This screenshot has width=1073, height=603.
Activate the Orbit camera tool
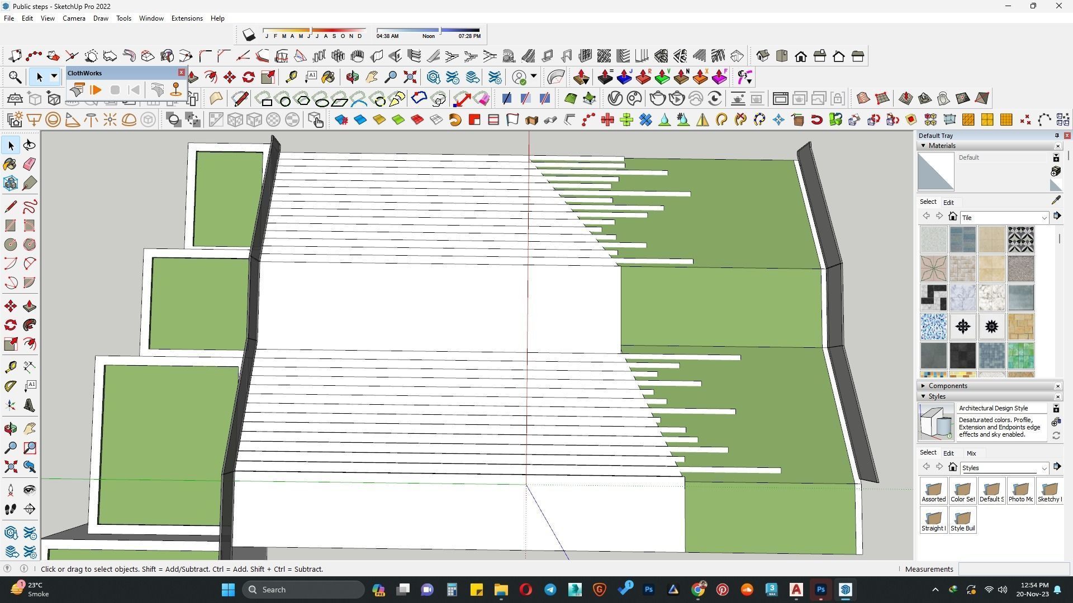pos(10,429)
